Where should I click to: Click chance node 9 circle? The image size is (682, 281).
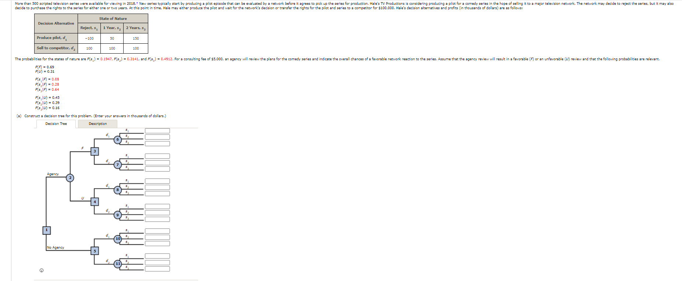coord(118,215)
